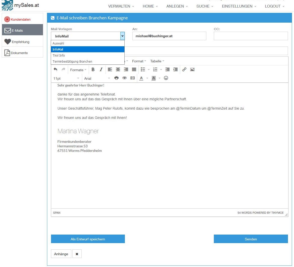The image size is (294, 267).
Task: Click the insert media icon
Action: pyautogui.click(x=132, y=78)
